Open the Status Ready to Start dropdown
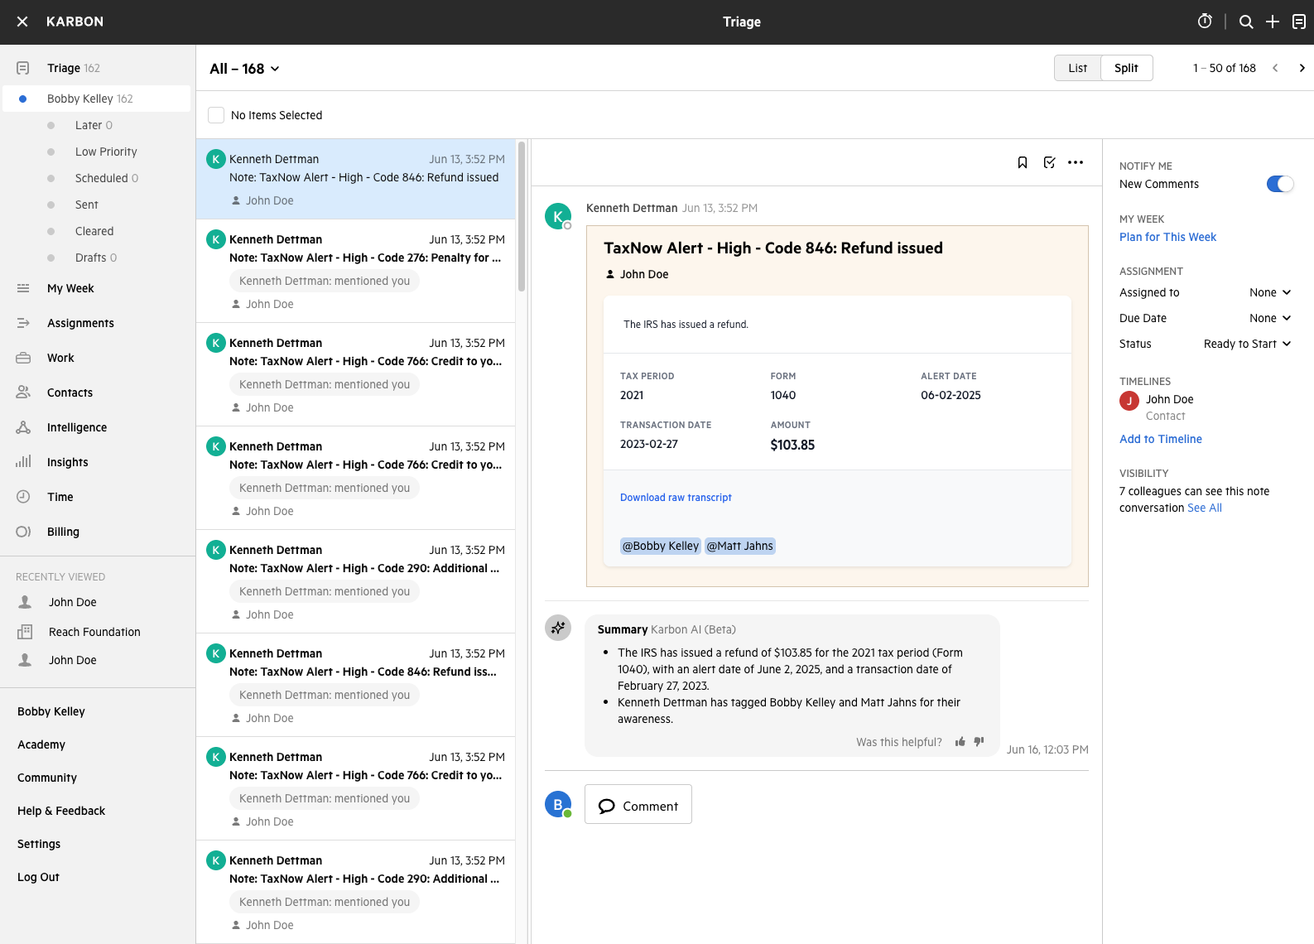1314x944 pixels. [x=1247, y=344]
